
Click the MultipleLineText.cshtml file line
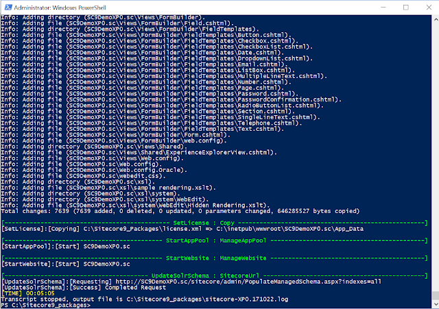click(164, 76)
